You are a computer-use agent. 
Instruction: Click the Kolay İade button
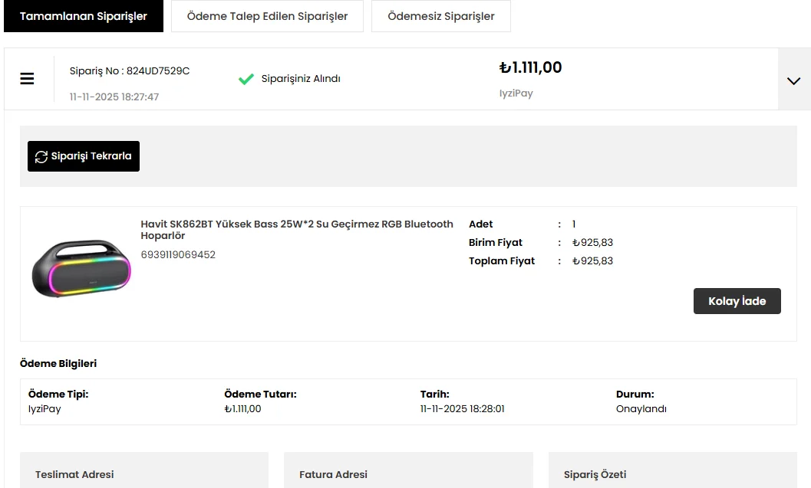(x=737, y=301)
